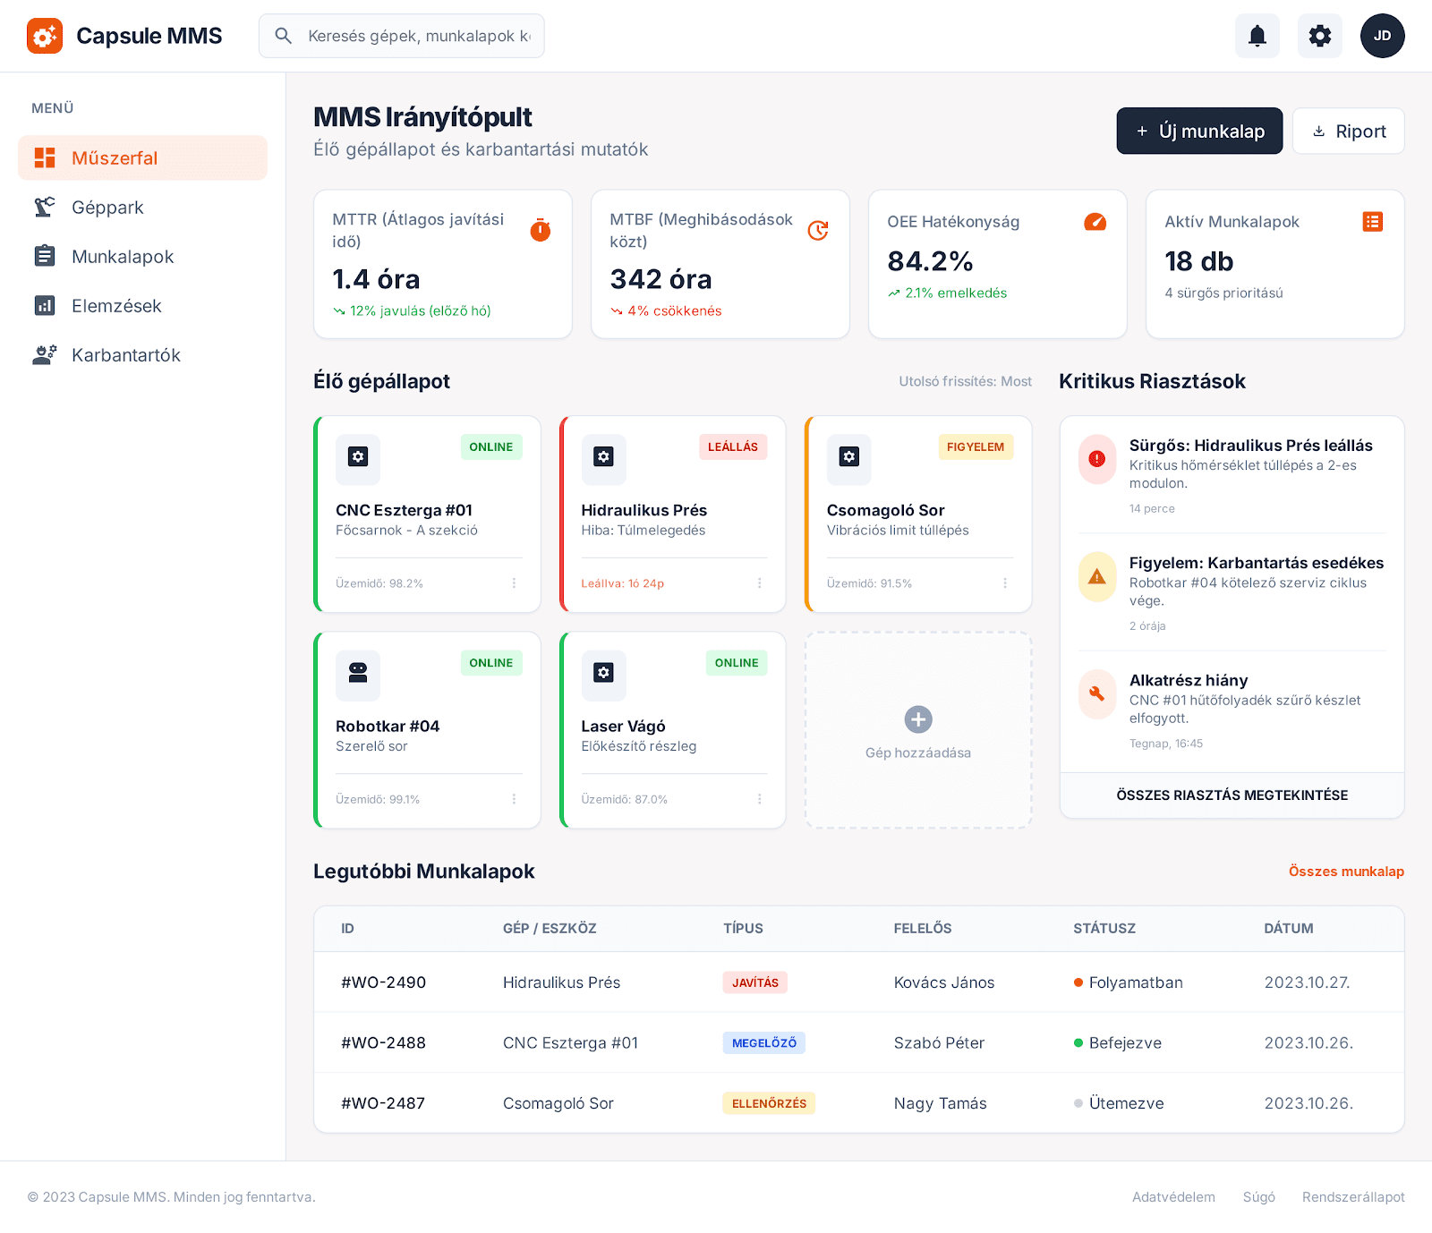
Task: Open work order #WO-2488 row
Action: coord(857,1042)
